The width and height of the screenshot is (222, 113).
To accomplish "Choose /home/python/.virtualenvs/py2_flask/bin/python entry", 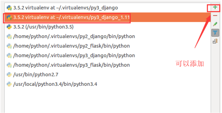I will coord(108,46).
